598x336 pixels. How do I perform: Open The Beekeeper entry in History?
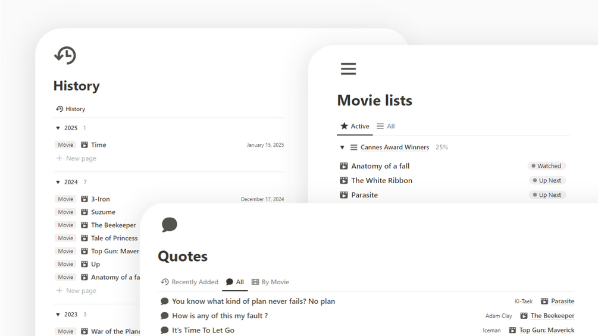click(x=113, y=225)
